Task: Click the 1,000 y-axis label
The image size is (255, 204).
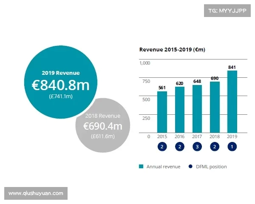Action: coord(145,63)
